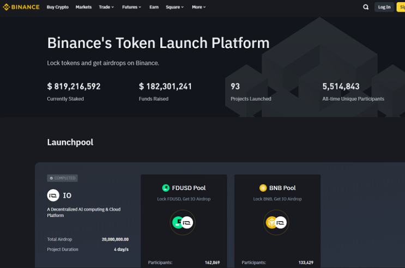This screenshot has height=268, width=405.
Task: Open the FDUSD Pool card title
Action: (x=189, y=188)
